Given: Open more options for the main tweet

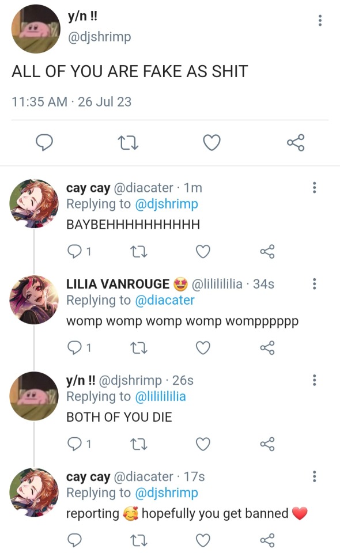Looking at the screenshot, I should (x=320, y=21).
